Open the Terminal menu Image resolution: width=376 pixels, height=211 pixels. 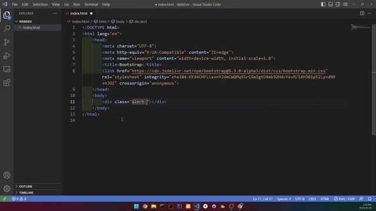coord(91,4)
